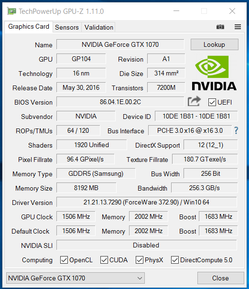
Task: Switch to the Validation tab
Action: [98, 27]
